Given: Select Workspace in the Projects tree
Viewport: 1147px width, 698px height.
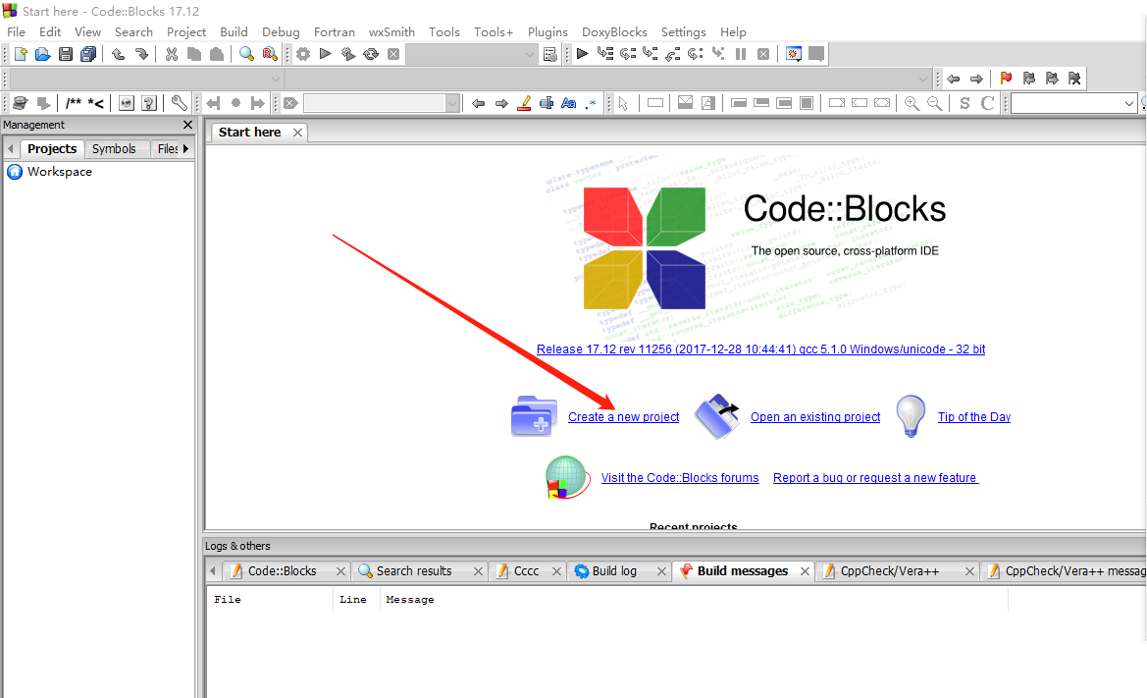Looking at the screenshot, I should pyautogui.click(x=58, y=171).
